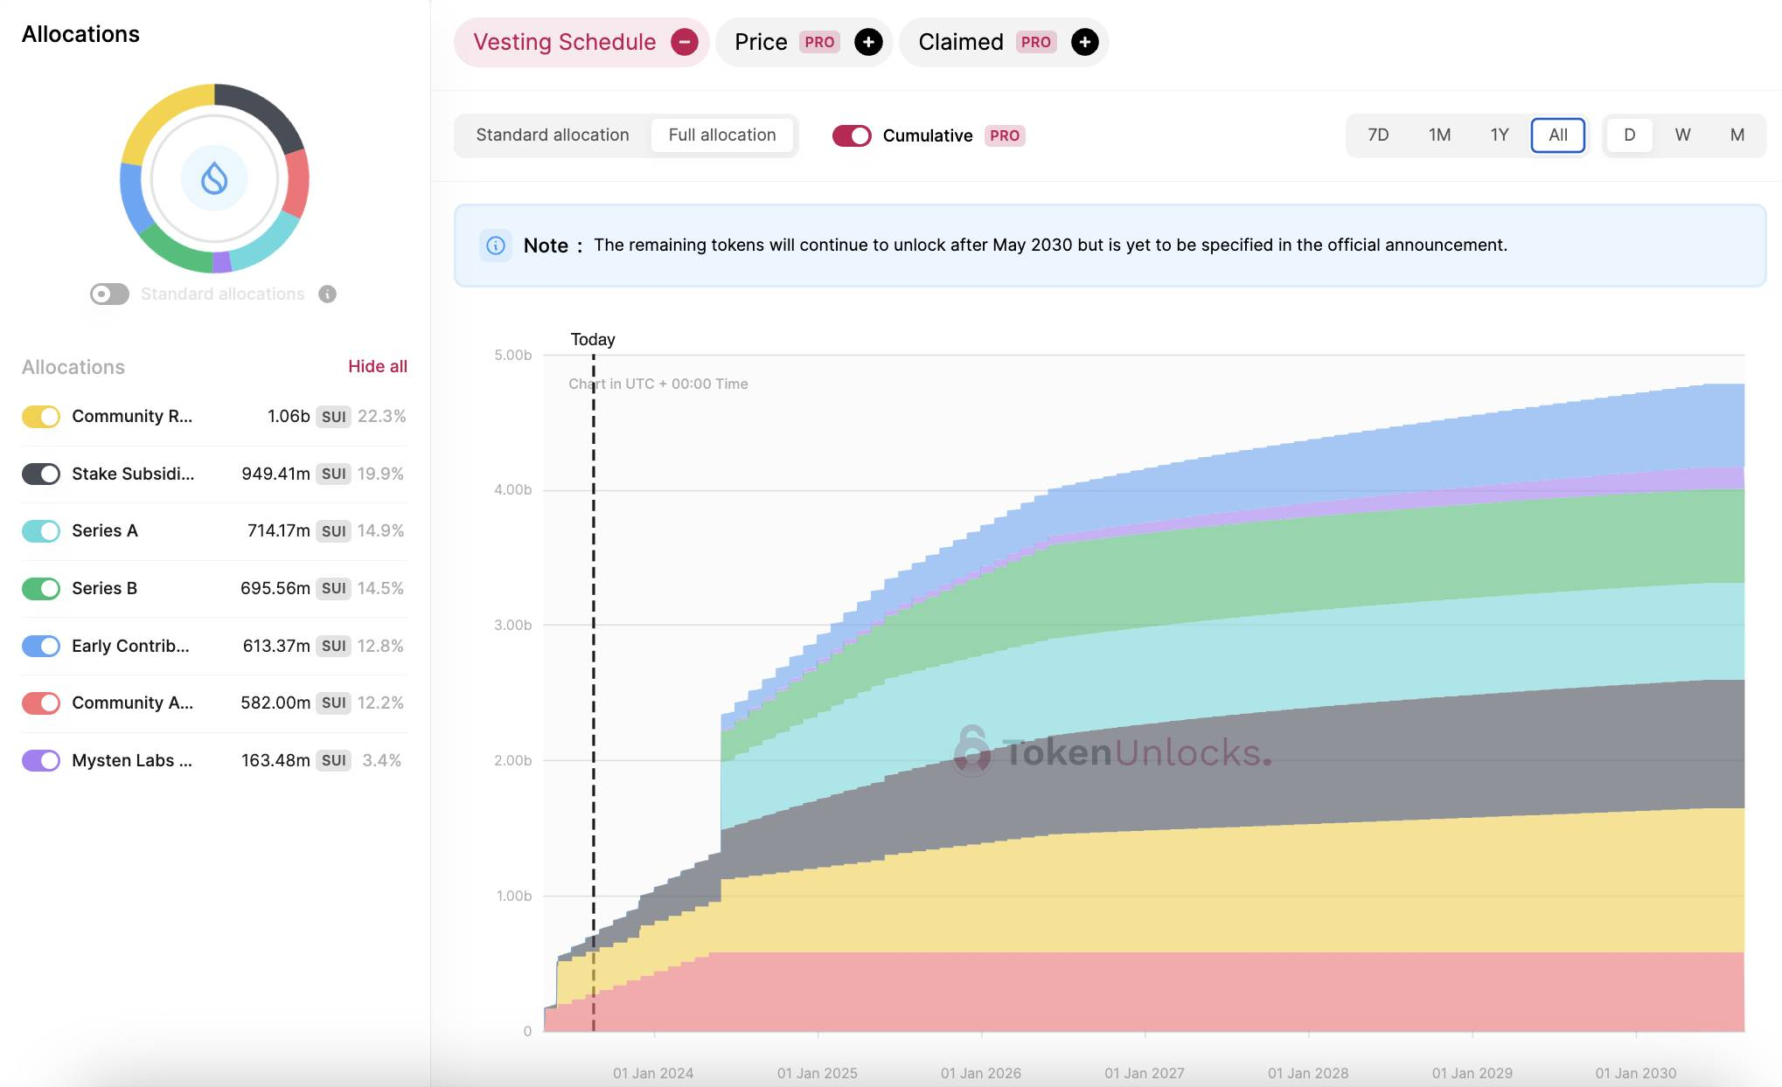This screenshot has width=1782, height=1087.
Task: Toggle the Standard allocations switch under the donut
Action: 109,294
